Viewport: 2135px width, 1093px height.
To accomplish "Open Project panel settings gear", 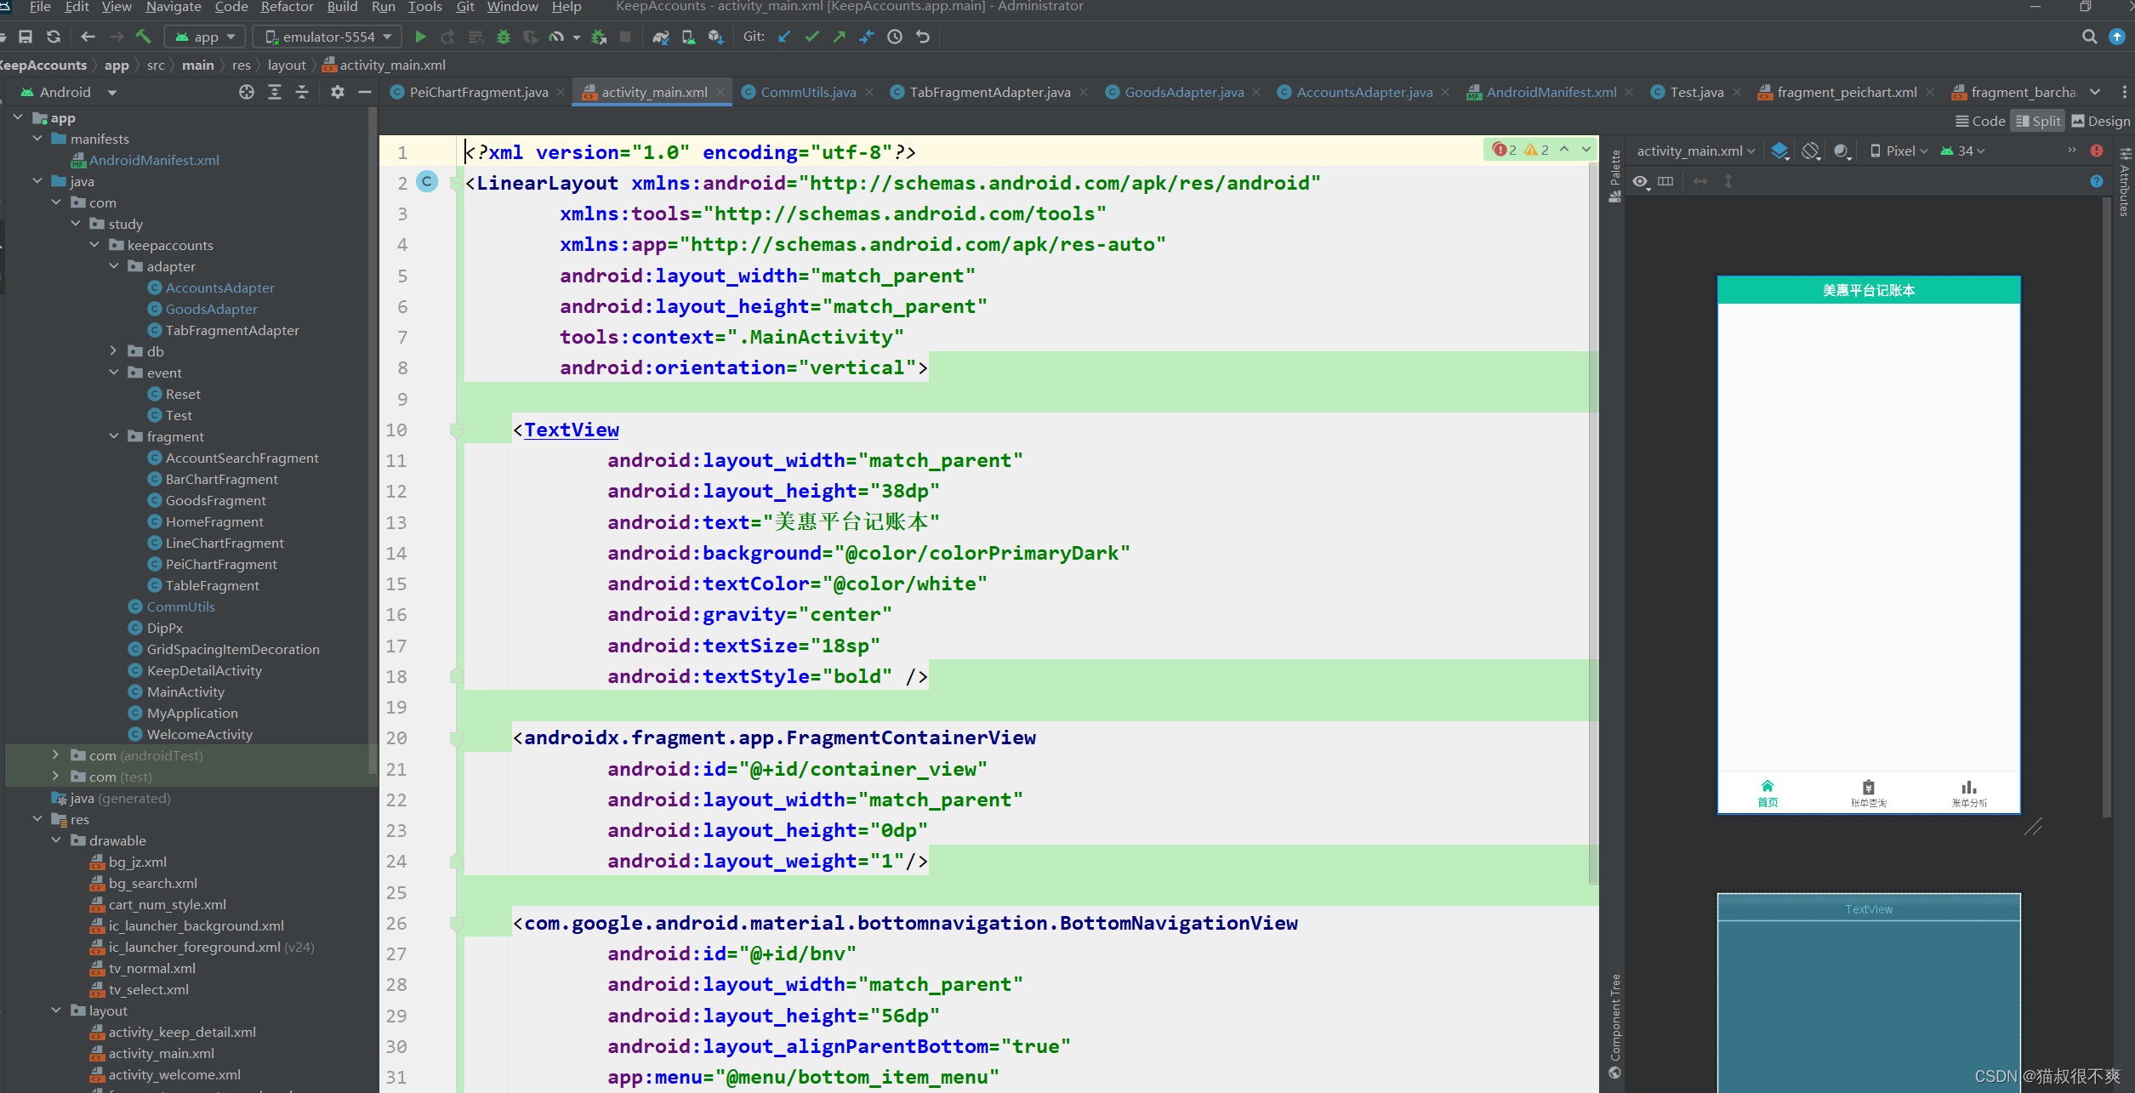I will click(338, 92).
